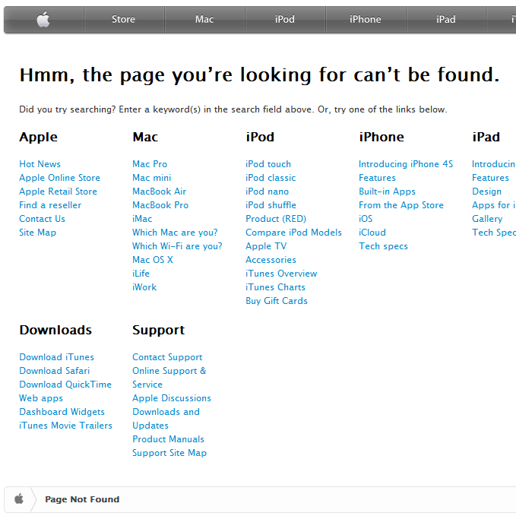Image resolution: width=516 pixels, height=516 pixels.
Task: Open the Contact Us link
Action: 42,219
